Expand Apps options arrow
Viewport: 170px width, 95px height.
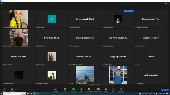[x=116, y=89]
